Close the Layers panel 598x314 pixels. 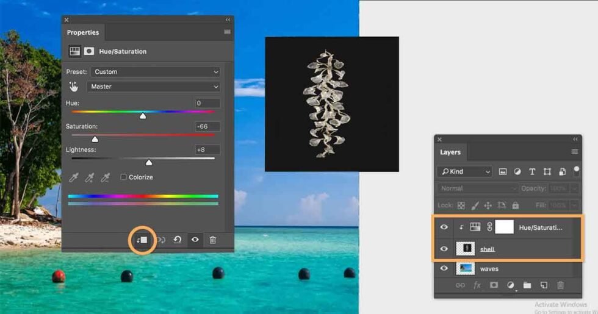[x=439, y=140]
